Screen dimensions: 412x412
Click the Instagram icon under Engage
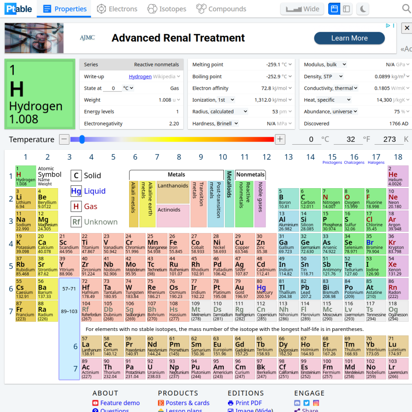pos(316,403)
